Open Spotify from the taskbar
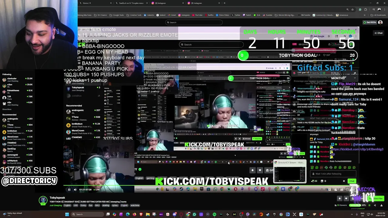This screenshot has height=218, width=388. 214,214
